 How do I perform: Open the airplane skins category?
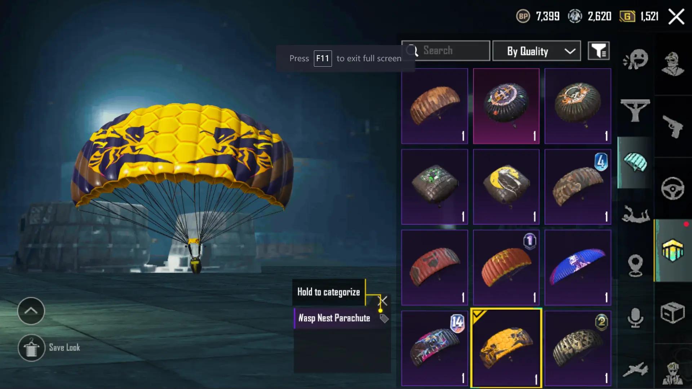[635, 369]
